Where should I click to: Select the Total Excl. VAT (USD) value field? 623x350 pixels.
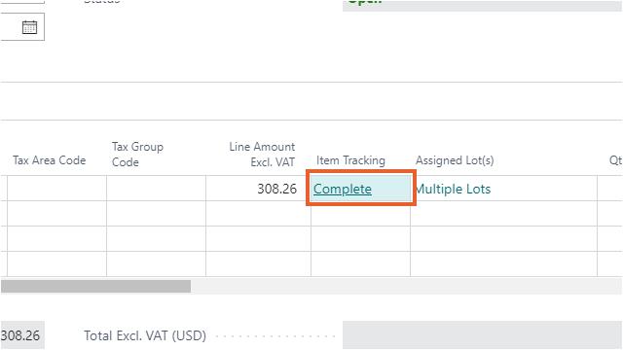(482, 335)
